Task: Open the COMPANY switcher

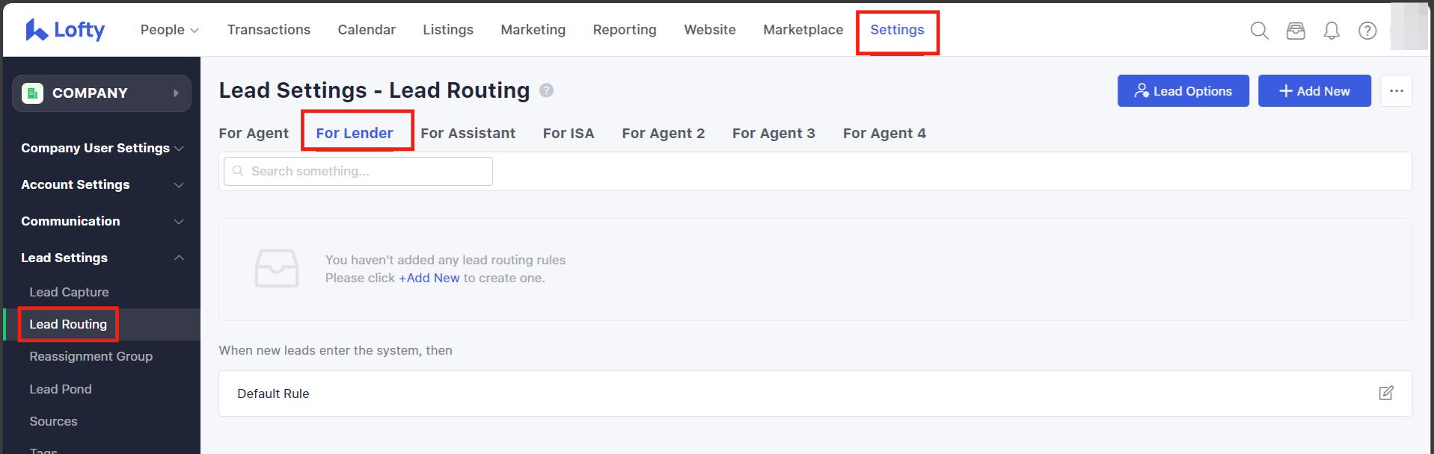Action: coord(102,93)
